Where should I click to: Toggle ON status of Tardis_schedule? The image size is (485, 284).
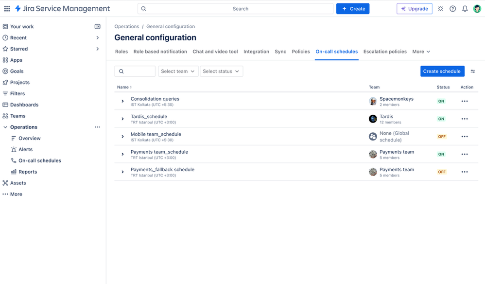click(441, 119)
